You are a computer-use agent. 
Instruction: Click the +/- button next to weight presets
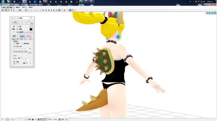[x=30, y=53]
